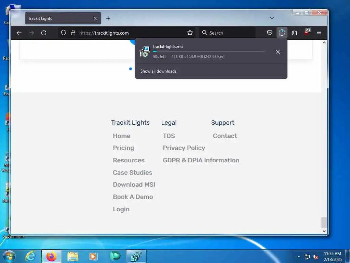Image resolution: width=350 pixels, height=263 pixels.
Task: Open the TOS legal link
Action: click(x=169, y=136)
